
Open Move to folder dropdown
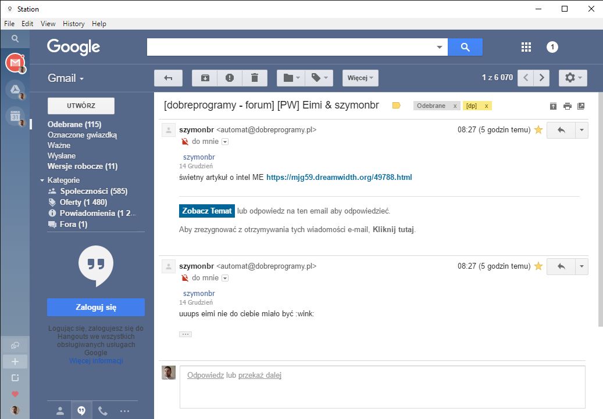pyautogui.click(x=291, y=78)
